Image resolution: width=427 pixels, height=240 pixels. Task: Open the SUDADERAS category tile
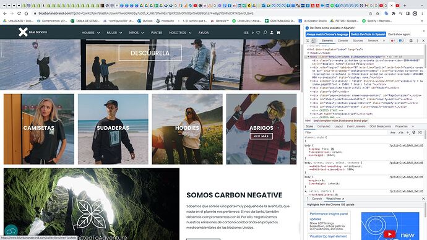[113, 129]
